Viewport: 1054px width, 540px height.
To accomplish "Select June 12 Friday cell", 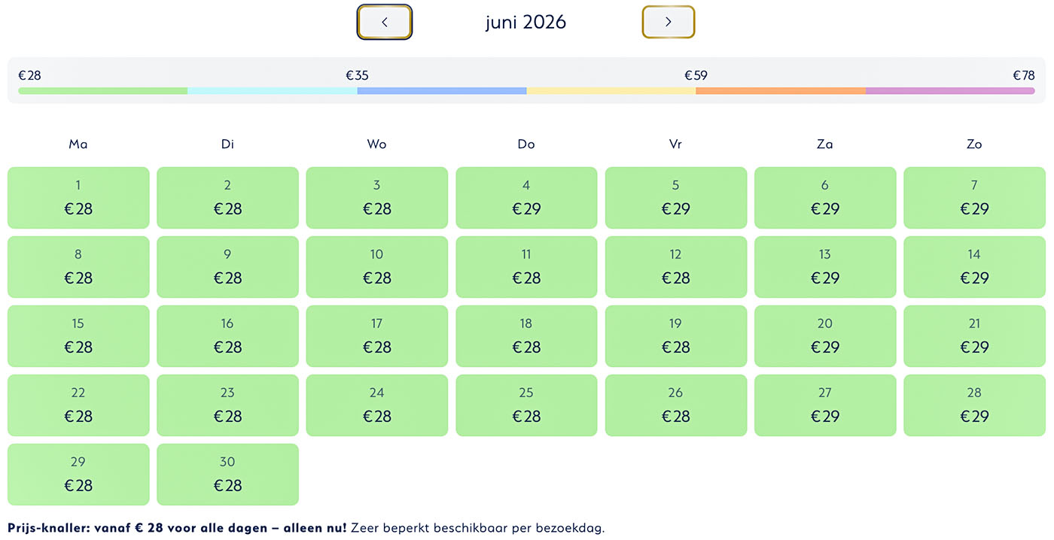I will pos(675,267).
